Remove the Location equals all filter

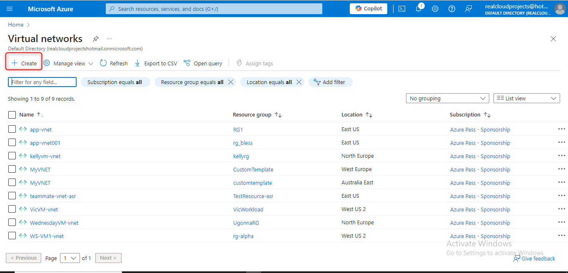[x=299, y=82]
